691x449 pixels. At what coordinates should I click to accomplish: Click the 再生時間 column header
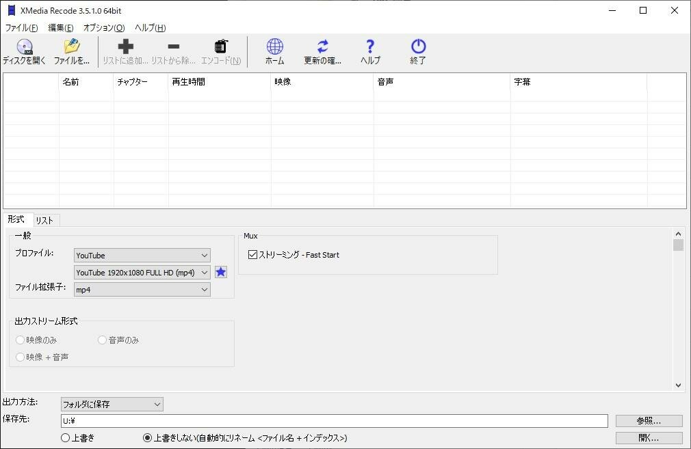220,82
